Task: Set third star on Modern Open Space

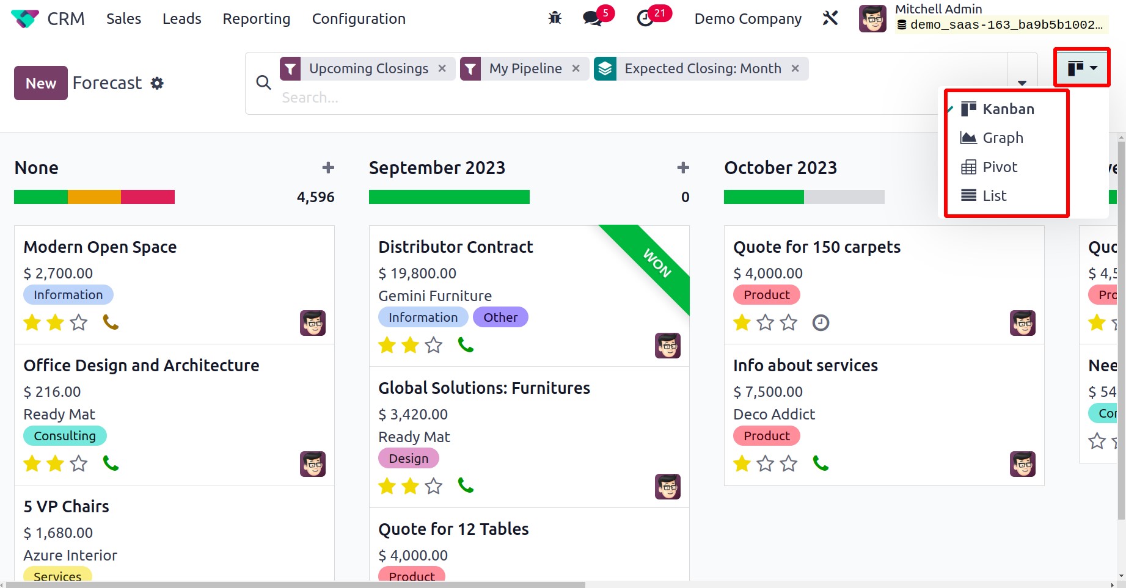Action: (79, 322)
